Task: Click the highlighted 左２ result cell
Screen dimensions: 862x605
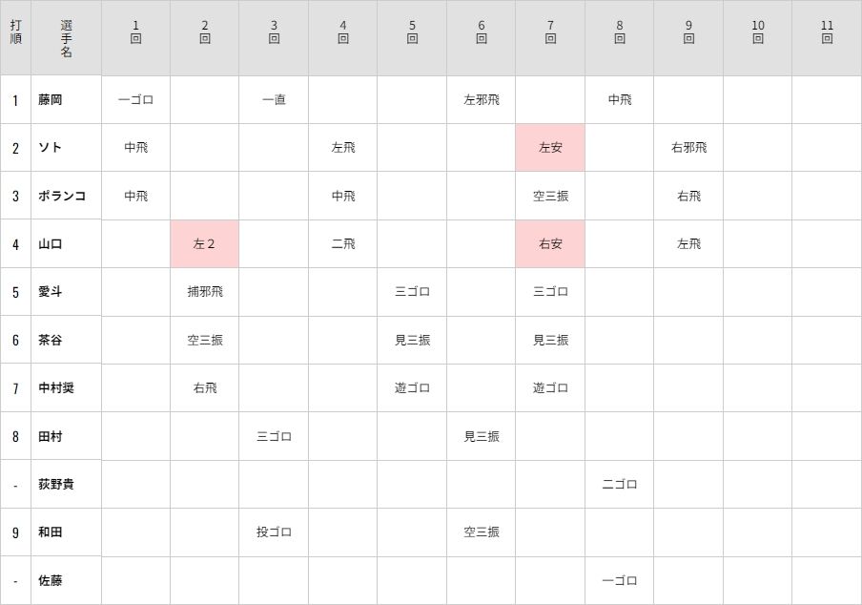Action: [204, 244]
